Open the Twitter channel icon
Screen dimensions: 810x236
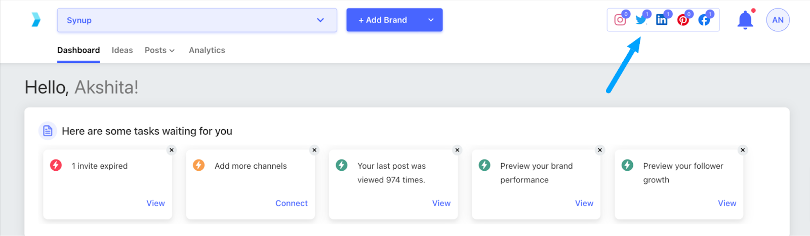pyautogui.click(x=641, y=20)
